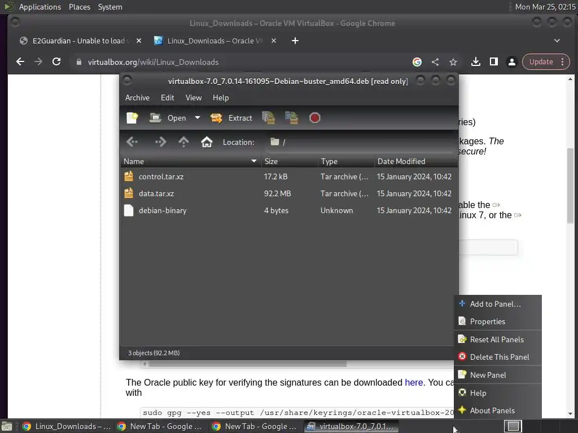
Task: Click show desktop icon in bottom panel
Action: click(7, 426)
